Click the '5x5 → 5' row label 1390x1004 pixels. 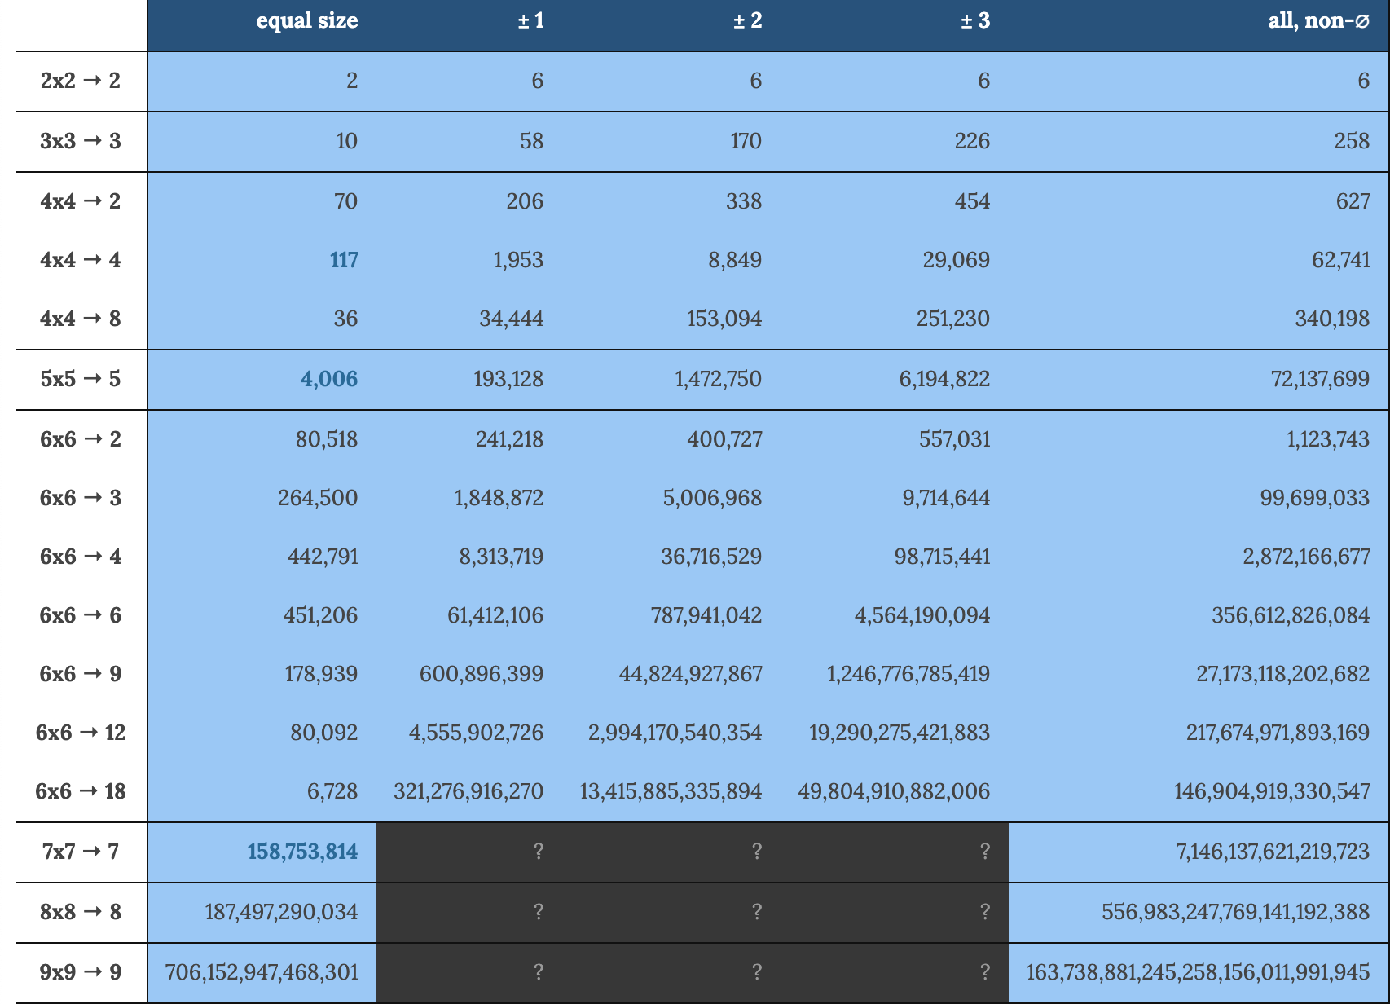(81, 379)
